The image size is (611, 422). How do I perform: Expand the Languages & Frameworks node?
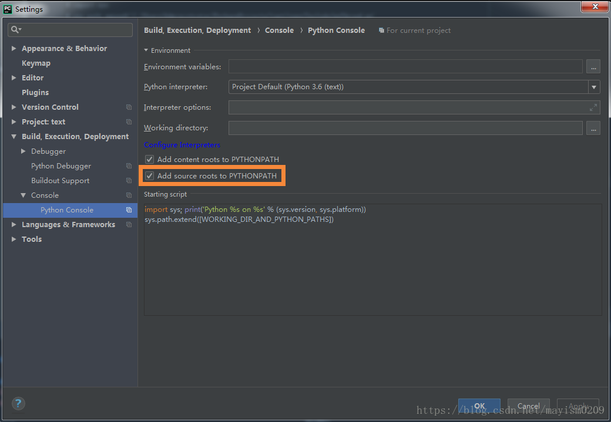[x=14, y=225]
